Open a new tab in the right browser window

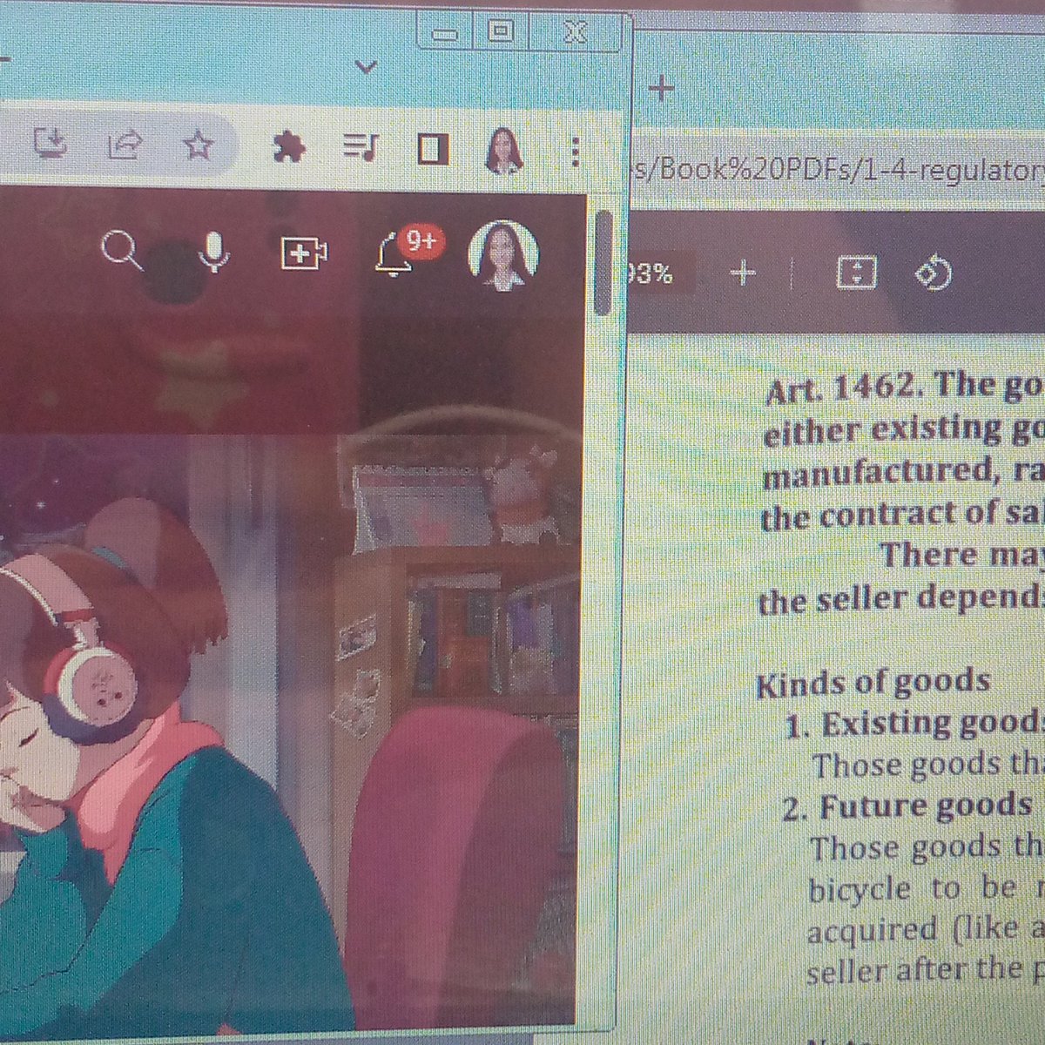coord(662,88)
